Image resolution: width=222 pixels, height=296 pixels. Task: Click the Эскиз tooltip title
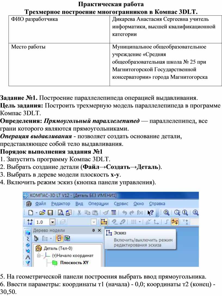coord(120,233)
